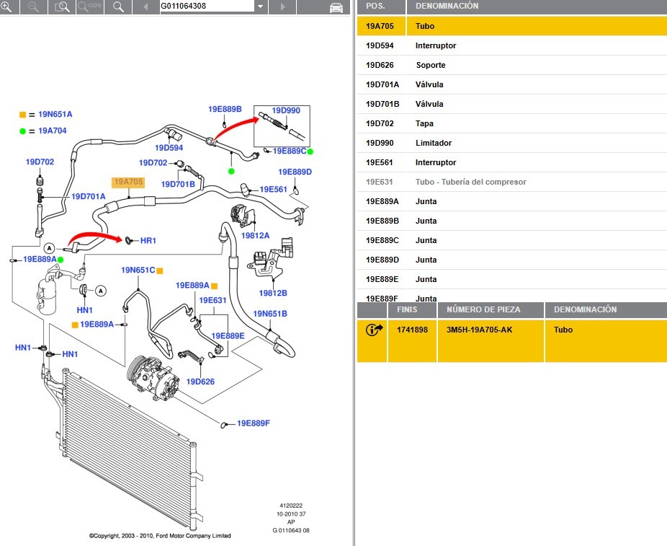Click the zoom out magnifier icon

33,6
